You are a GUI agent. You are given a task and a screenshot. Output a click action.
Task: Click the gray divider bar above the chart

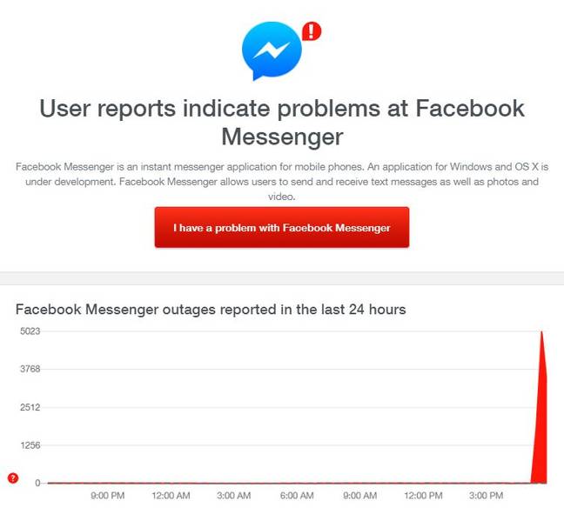282,278
